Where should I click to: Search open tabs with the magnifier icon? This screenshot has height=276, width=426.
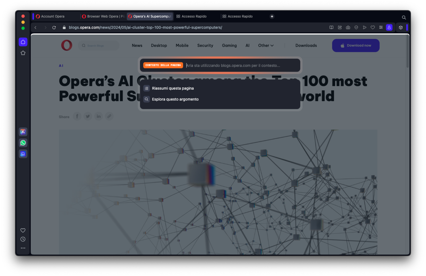click(x=404, y=17)
